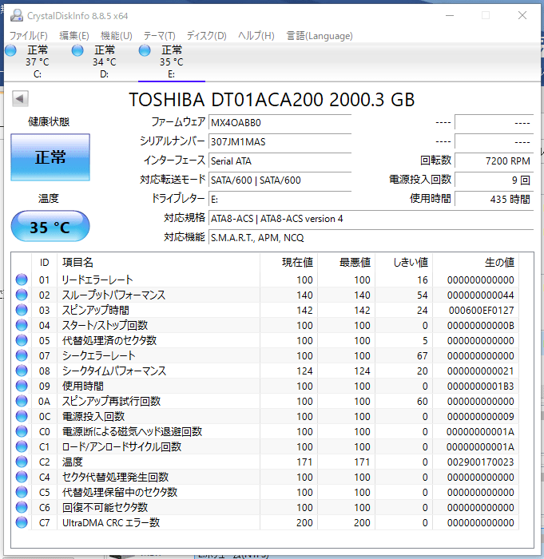Image resolution: width=544 pixels, height=559 pixels.
Task: Click raw value 0000000001B3 in 使用時間 row
Action: pyautogui.click(x=481, y=386)
